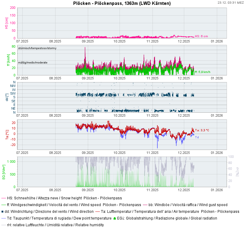Click the red Ta air temperature legend line
Viewport: 244px width, 229px height.
(97, 212)
